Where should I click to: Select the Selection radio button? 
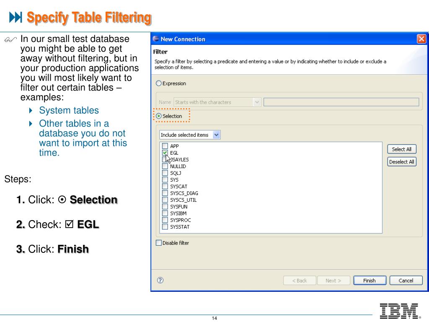tap(159, 116)
